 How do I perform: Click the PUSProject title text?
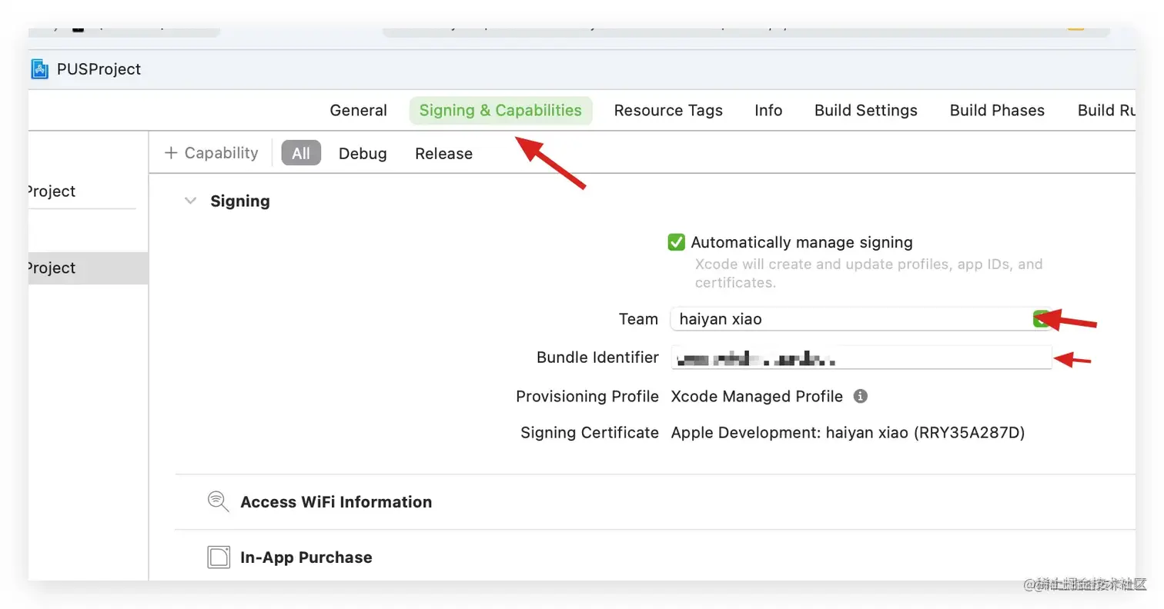(x=99, y=69)
